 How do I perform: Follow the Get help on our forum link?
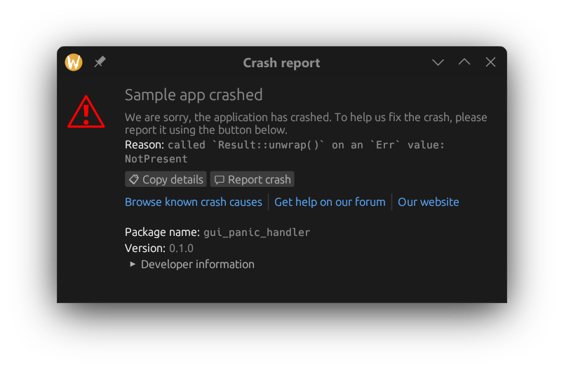coord(330,202)
